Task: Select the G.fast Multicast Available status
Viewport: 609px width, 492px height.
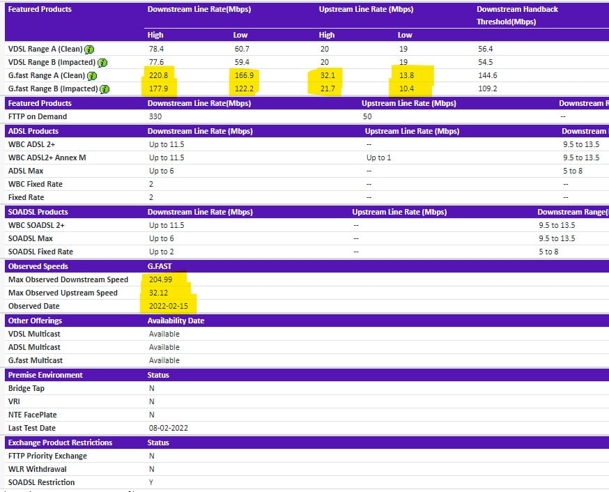Action: tap(164, 360)
